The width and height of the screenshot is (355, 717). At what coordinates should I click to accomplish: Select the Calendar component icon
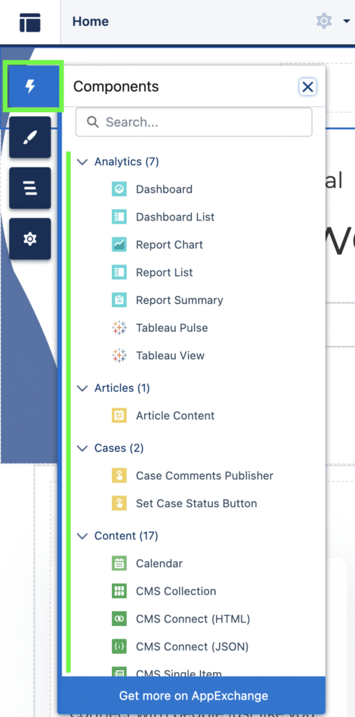(120, 564)
